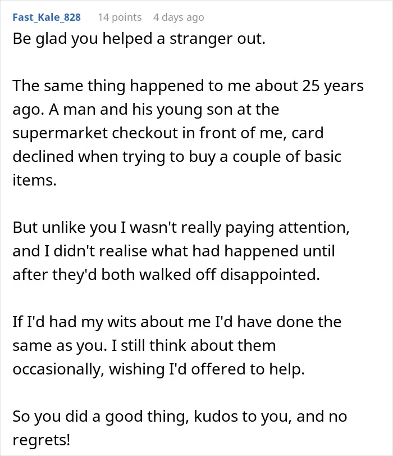Click the line 'But unlike you I wasn't really paying attention'
Image resolution: width=393 pixels, height=456 pixels.
click(181, 227)
